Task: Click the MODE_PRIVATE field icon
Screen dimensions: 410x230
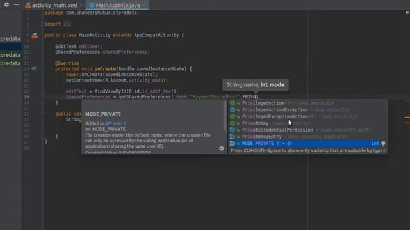Action: pyautogui.click(x=232, y=143)
